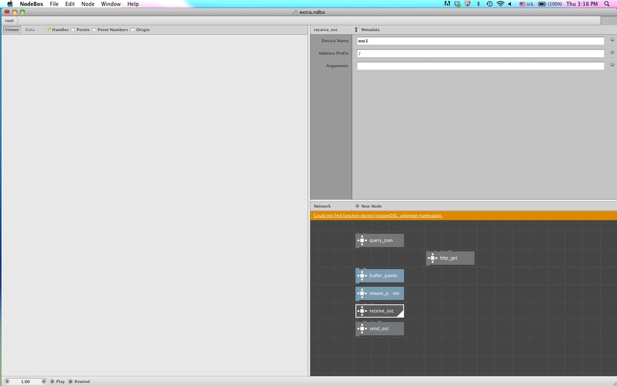Viewport: 617px width, 386px height.
Task: Open the Help menu
Action: tap(133, 4)
